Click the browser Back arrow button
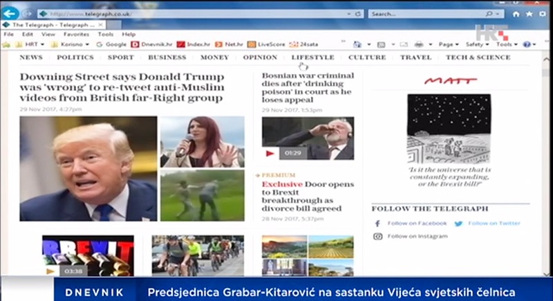This screenshot has width=553, height=301. point(10,13)
